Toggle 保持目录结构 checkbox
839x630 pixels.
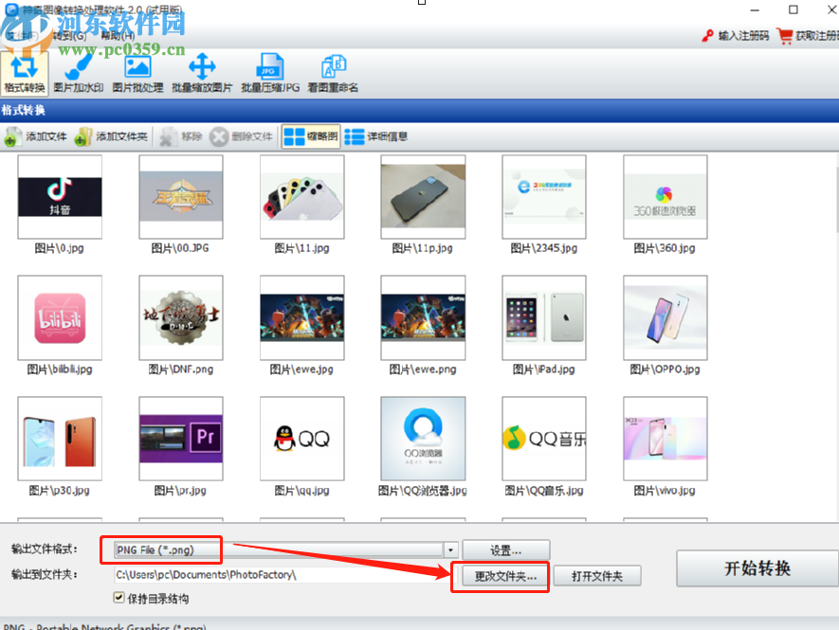click(x=119, y=598)
